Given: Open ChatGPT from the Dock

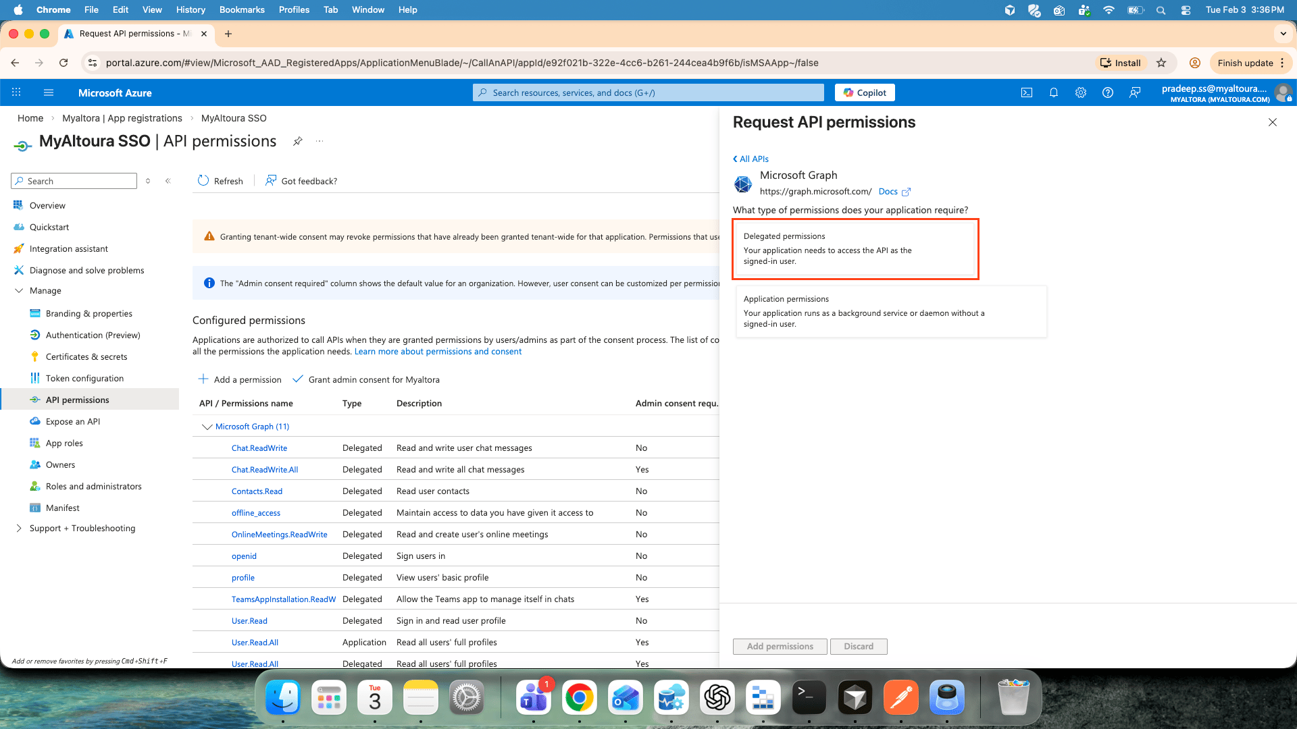Looking at the screenshot, I should click(717, 697).
